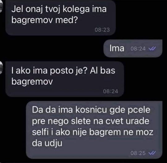Click the text line bagremov med?
Image resolution: width=167 pixels, height=163 pixels.
[x=45, y=20]
